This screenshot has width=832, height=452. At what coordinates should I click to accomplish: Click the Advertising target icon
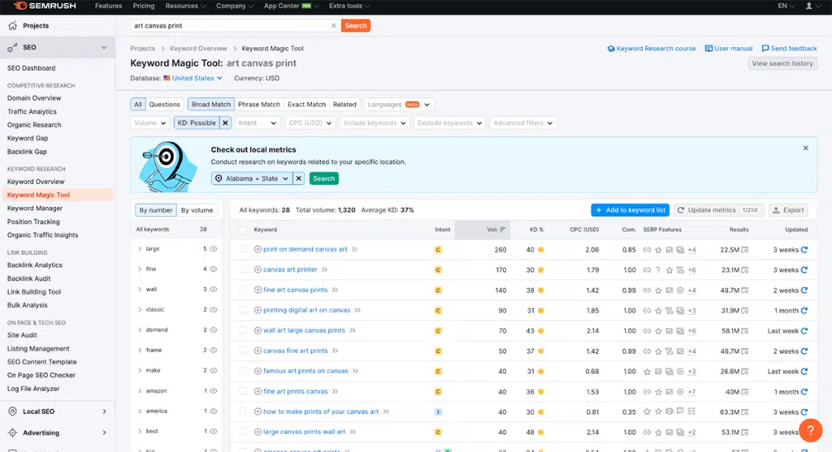13,433
